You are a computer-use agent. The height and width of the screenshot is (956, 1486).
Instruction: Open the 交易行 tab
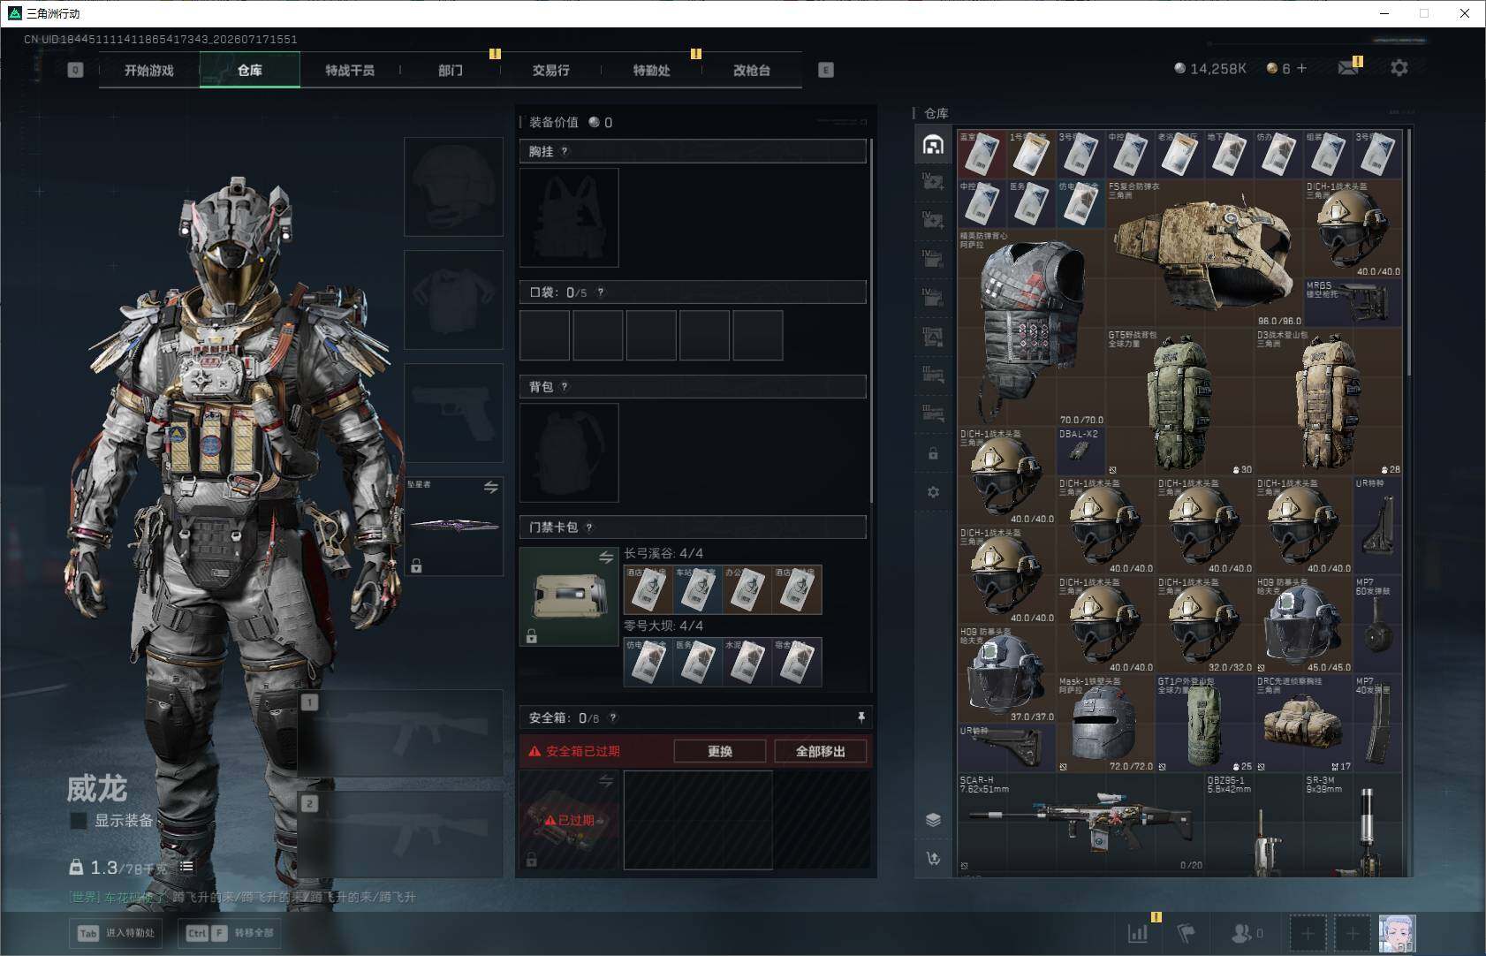click(550, 70)
